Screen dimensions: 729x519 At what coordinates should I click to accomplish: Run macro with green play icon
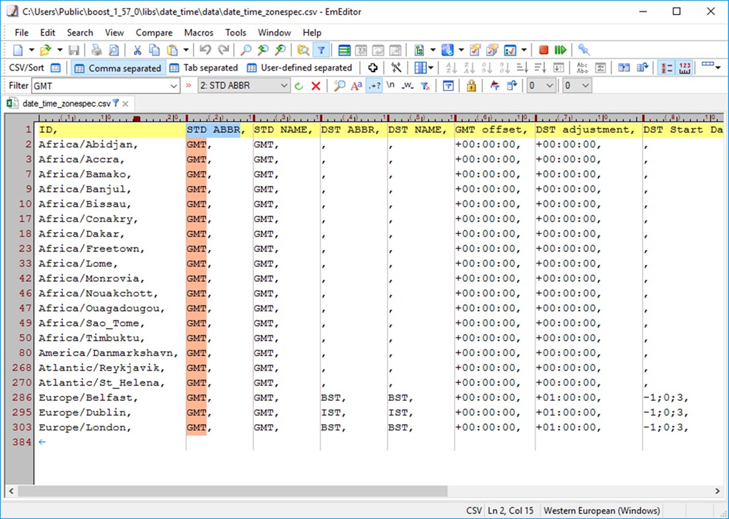tap(560, 49)
